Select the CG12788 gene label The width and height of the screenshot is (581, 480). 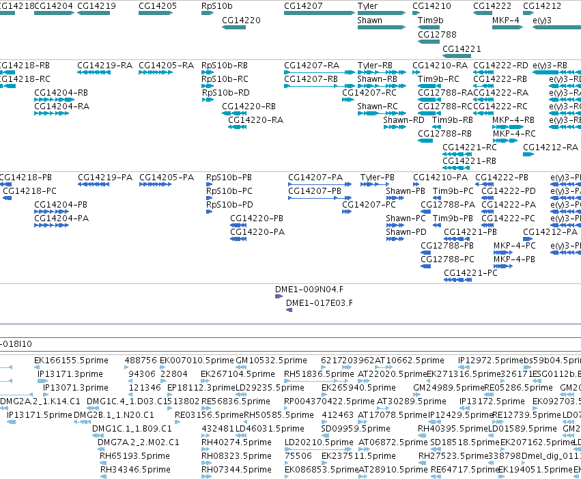tap(437, 34)
